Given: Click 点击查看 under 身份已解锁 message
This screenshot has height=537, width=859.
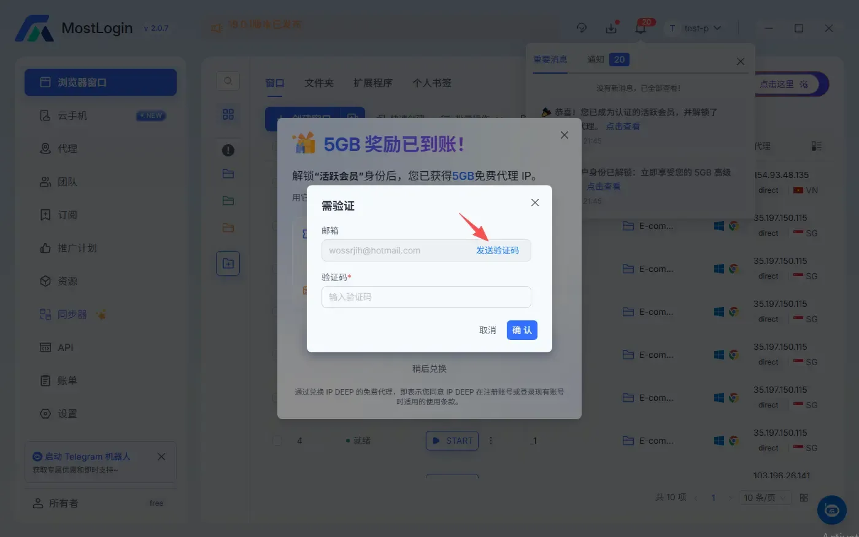Looking at the screenshot, I should 603,186.
